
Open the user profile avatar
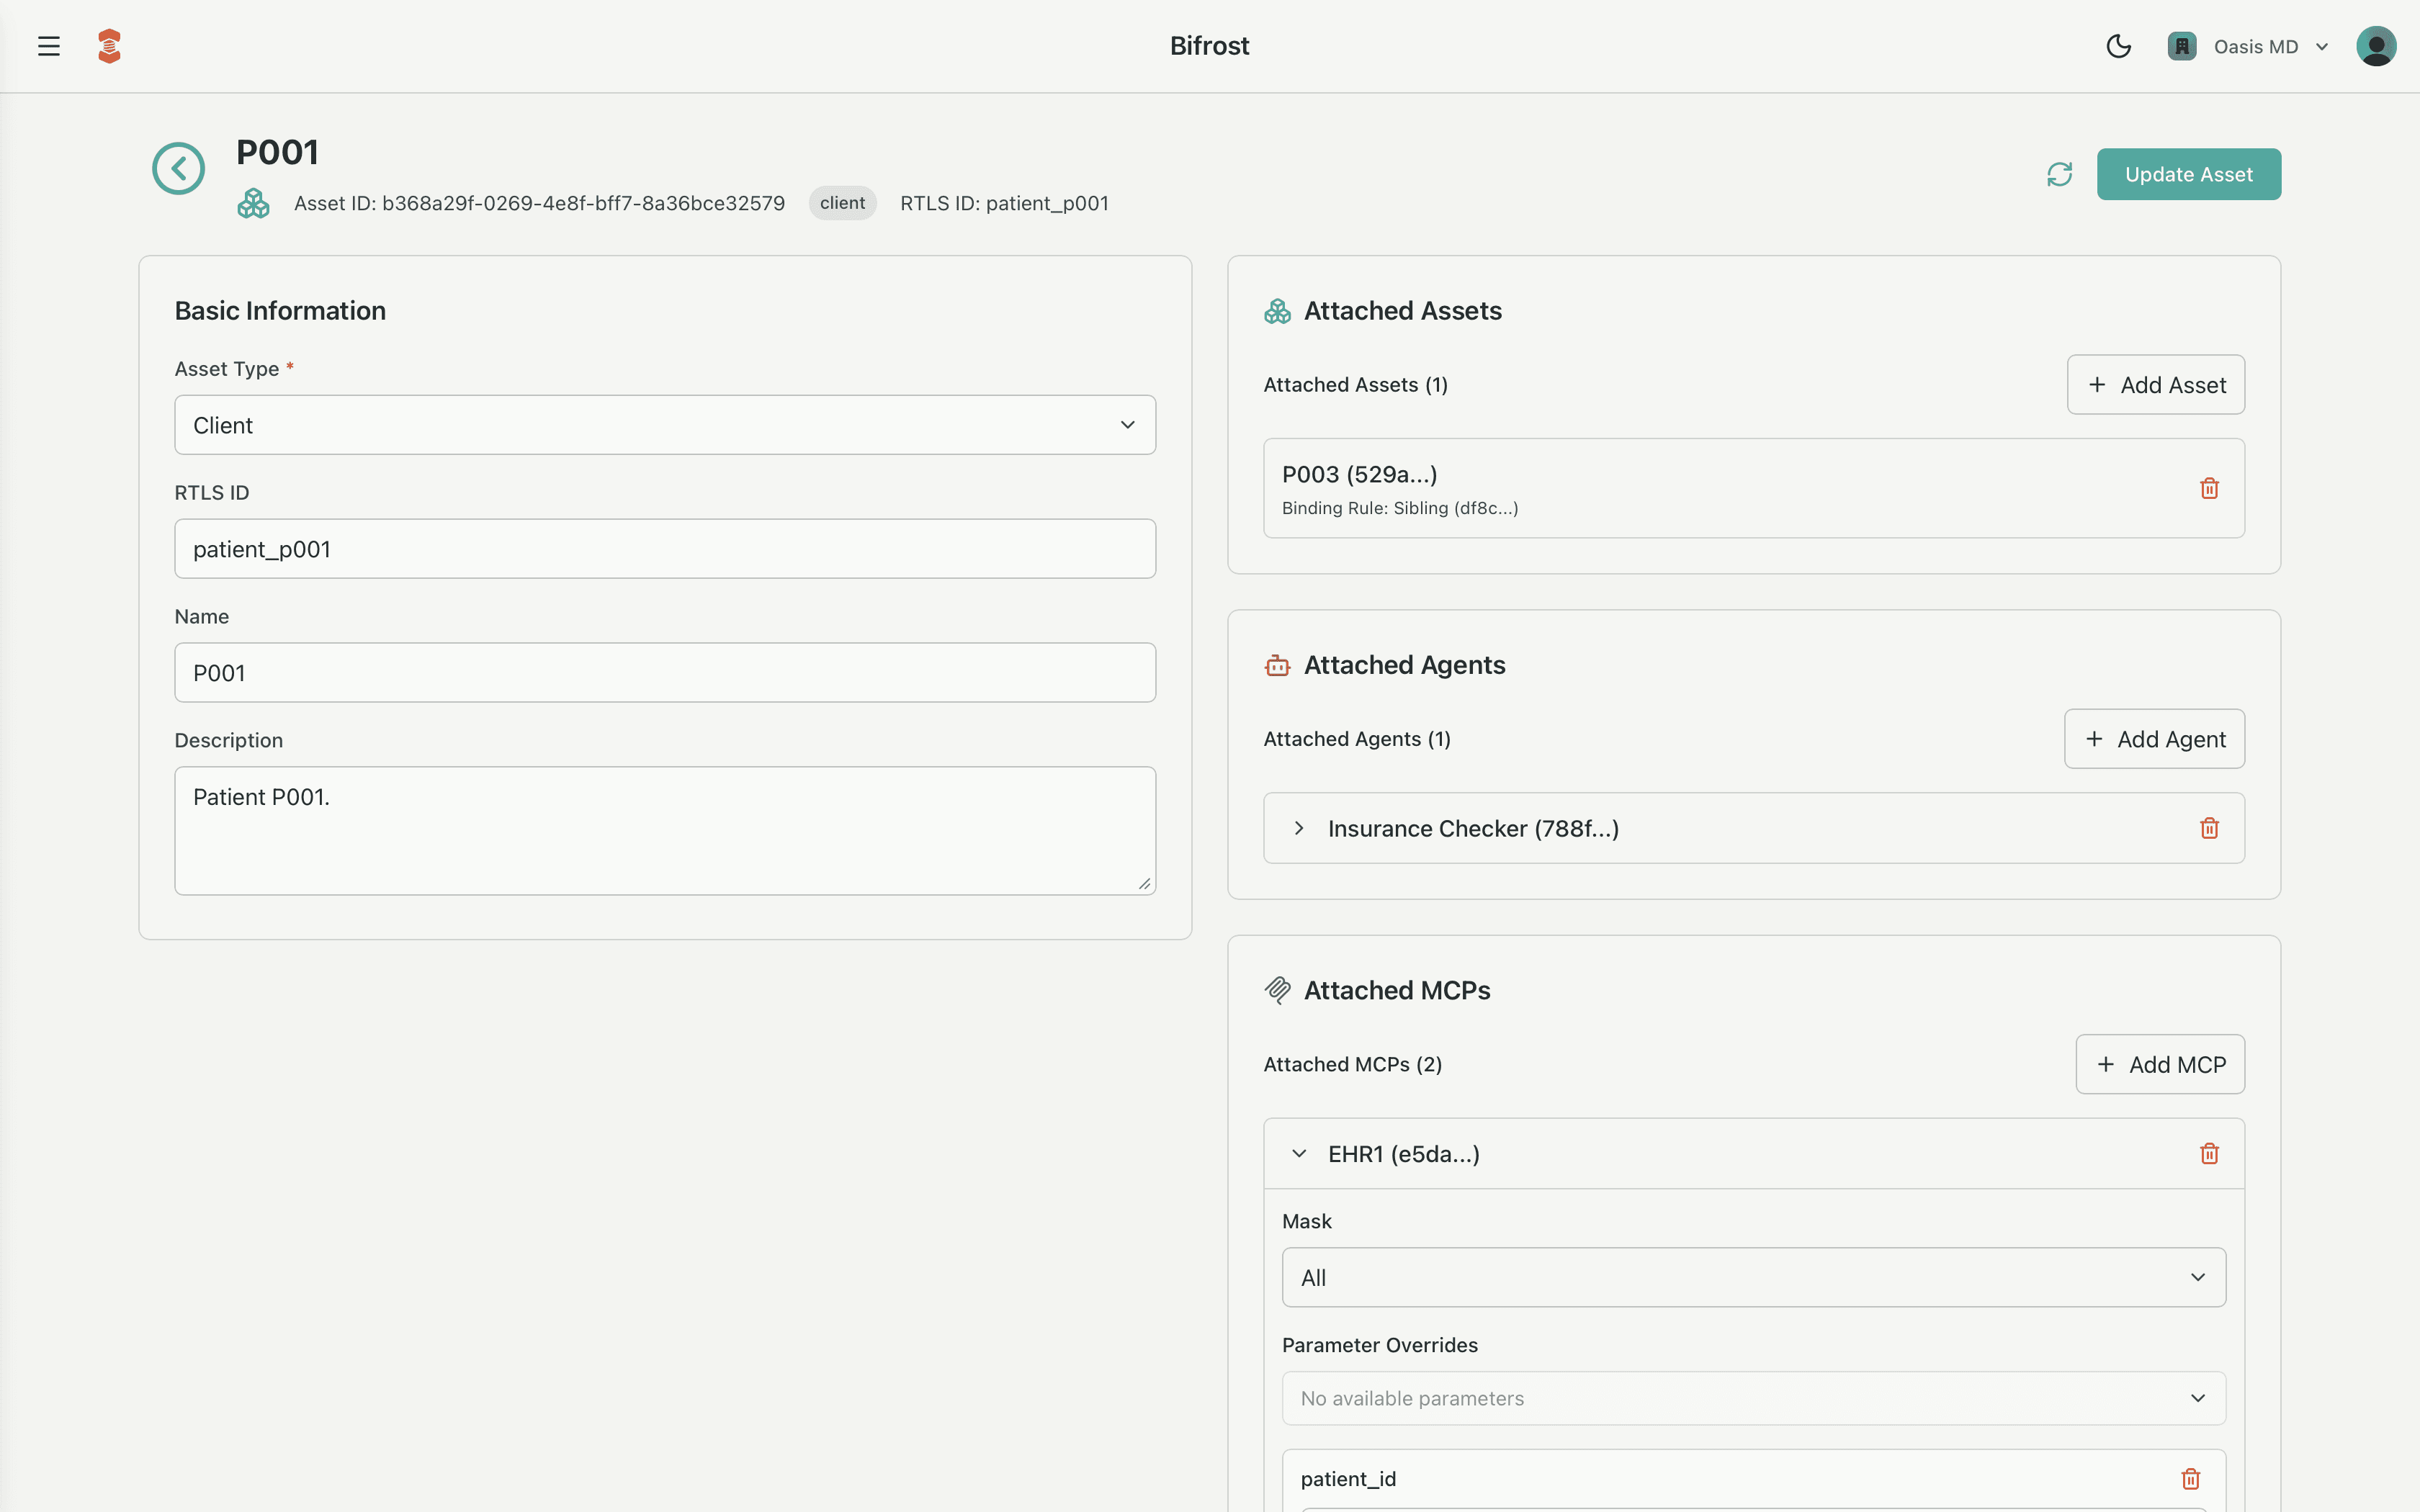tap(2376, 45)
